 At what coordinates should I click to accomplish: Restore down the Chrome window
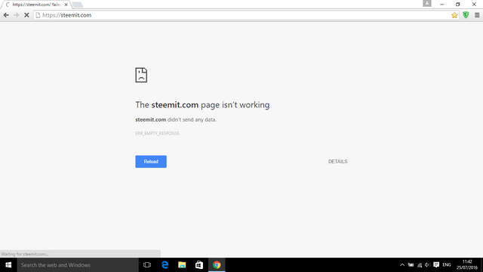pos(458,5)
